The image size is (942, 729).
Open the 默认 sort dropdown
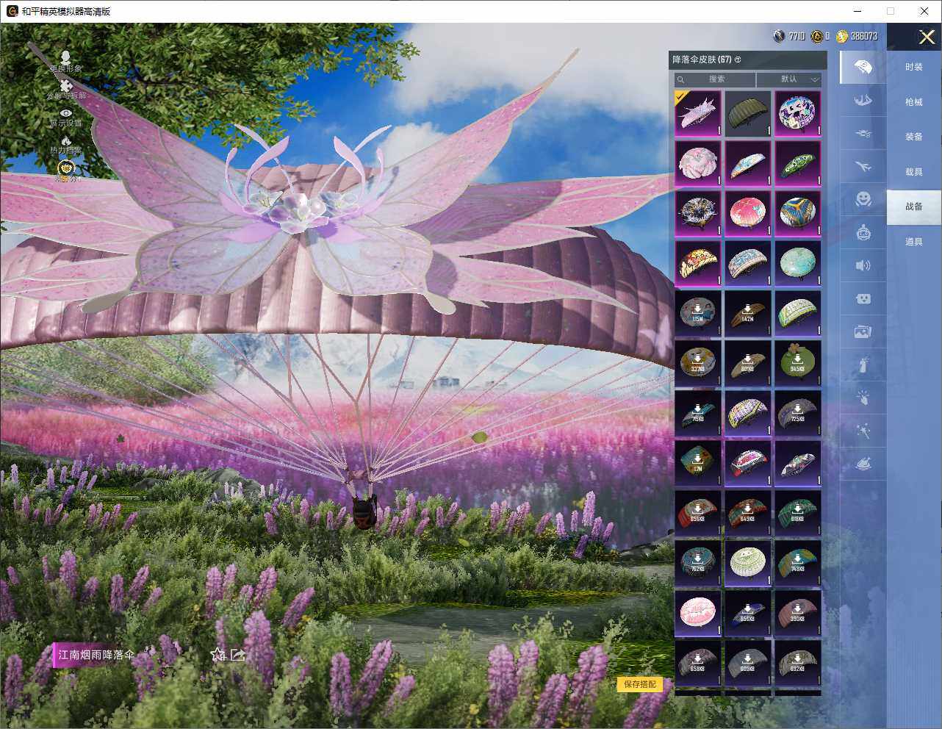point(789,79)
